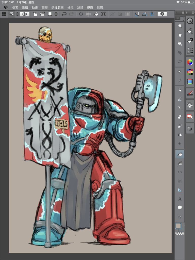
Task: Expand the up/down arrows beside the save icon
Action: pyautogui.click(x=56, y=14)
